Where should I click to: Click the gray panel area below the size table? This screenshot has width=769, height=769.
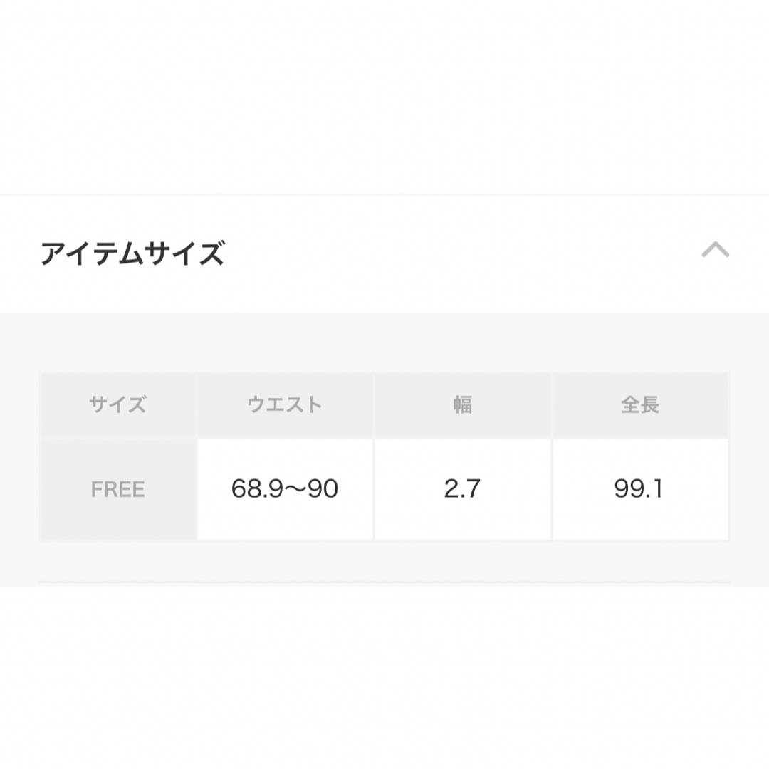384,560
